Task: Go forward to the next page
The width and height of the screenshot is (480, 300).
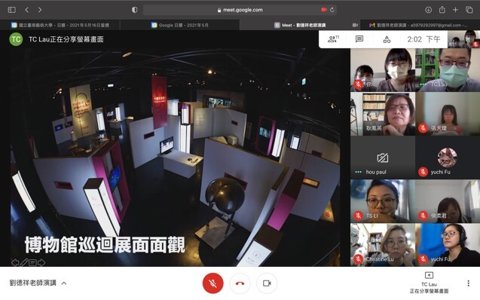Action: pyautogui.click(x=40, y=10)
